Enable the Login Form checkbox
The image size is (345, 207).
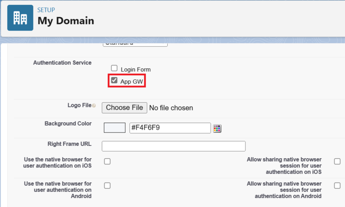pyautogui.click(x=114, y=68)
